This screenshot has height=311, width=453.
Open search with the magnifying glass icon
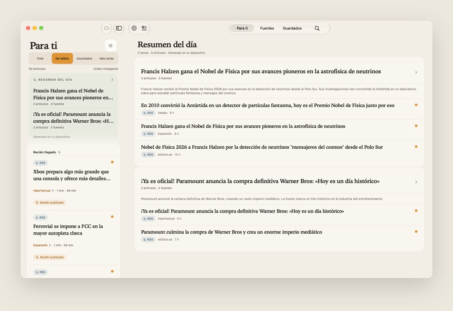click(317, 28)
